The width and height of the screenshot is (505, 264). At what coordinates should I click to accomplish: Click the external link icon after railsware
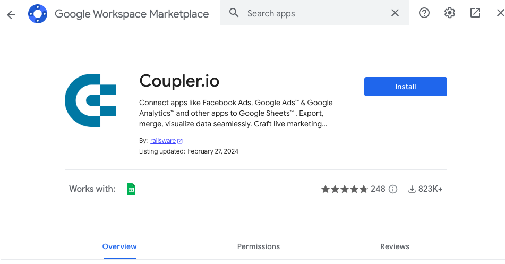coord(180,141)
